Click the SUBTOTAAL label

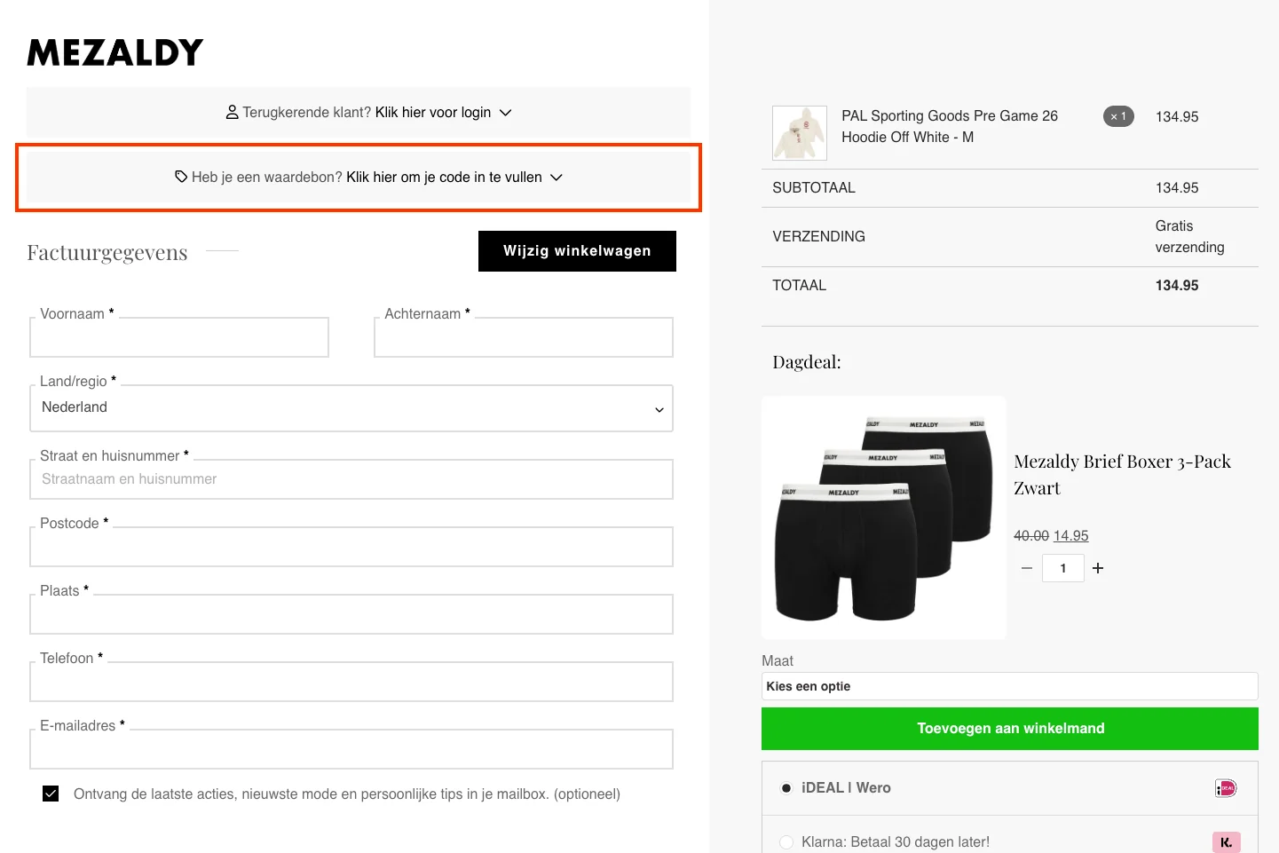(x=814, y=188)
